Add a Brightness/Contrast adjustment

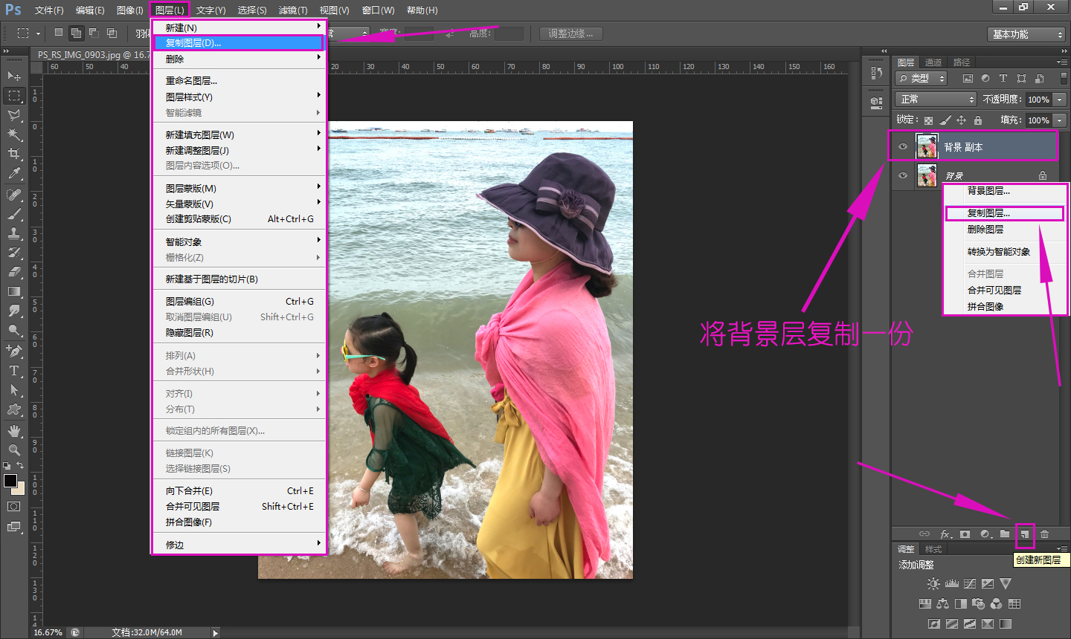point(933,584)
